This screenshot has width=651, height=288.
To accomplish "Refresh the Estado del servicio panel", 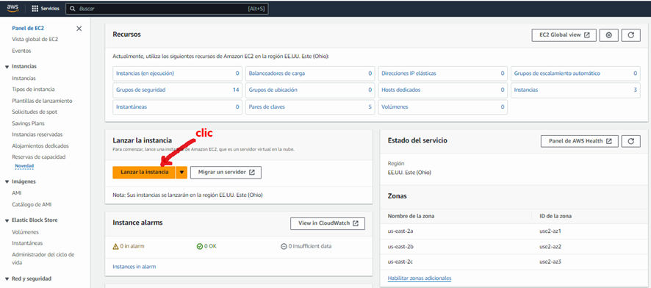I will [x=631, y=141].
